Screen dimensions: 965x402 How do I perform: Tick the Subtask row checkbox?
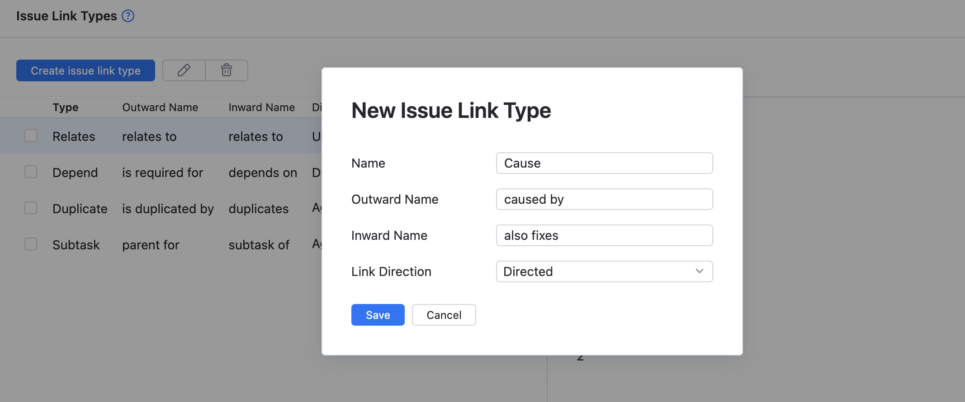(31, 244)
